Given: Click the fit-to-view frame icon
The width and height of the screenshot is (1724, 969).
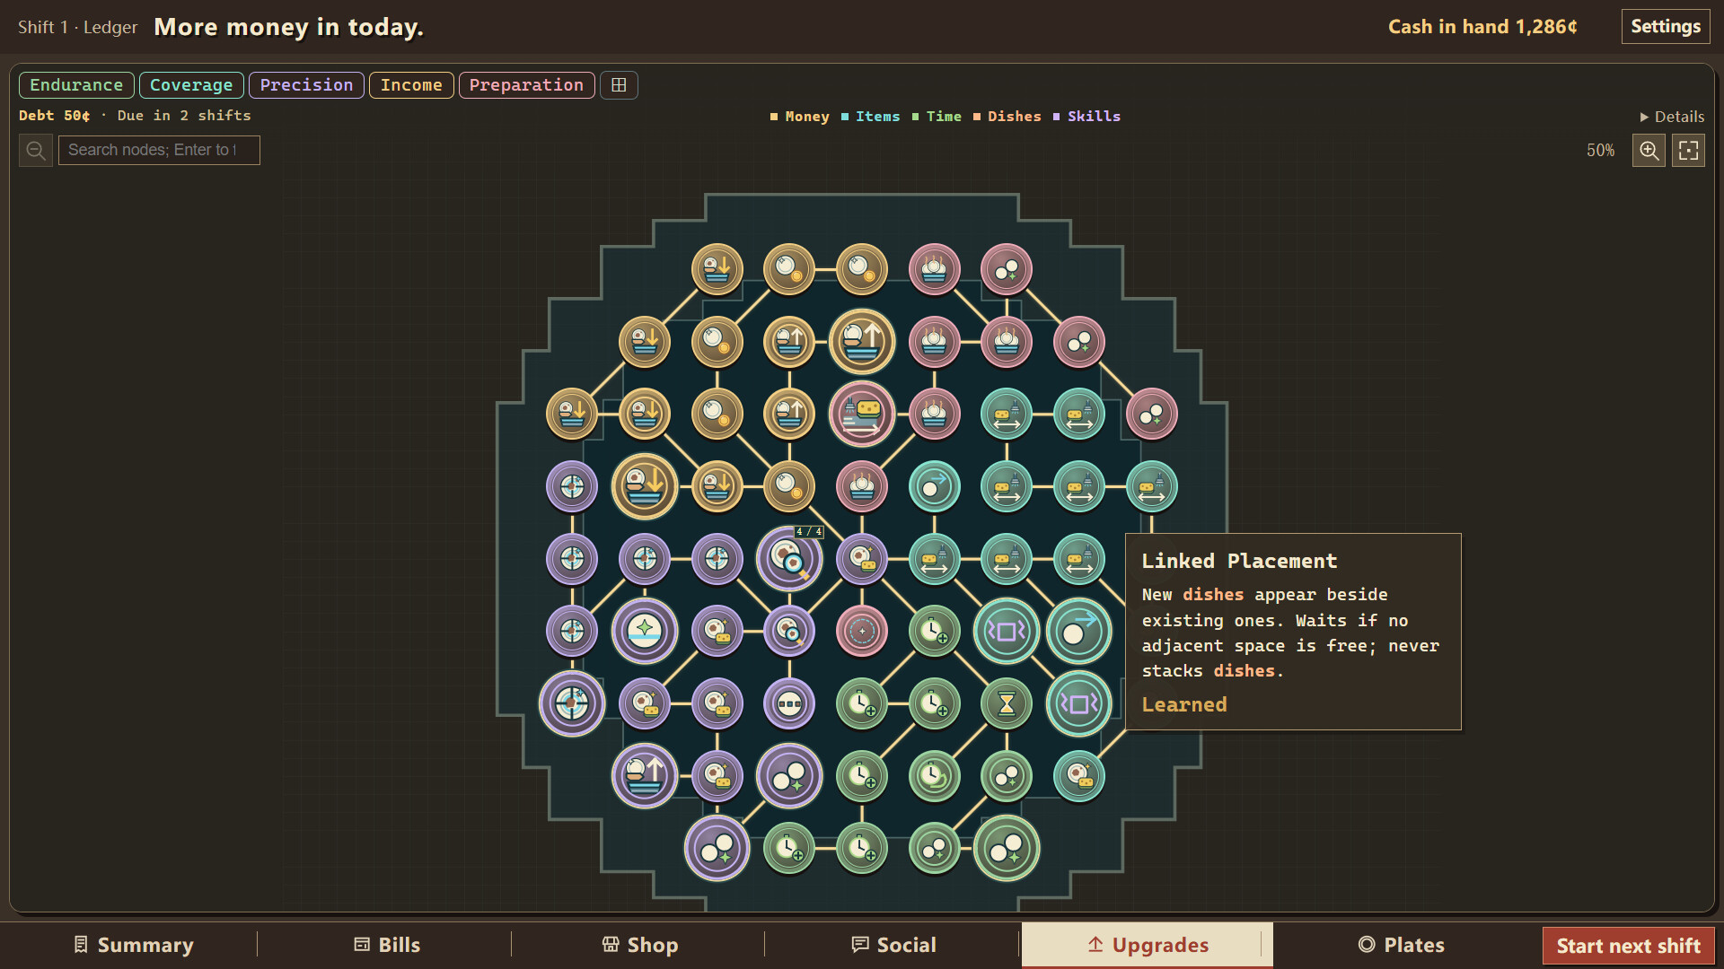Looking at the screenshot, I should (1688, 150).
